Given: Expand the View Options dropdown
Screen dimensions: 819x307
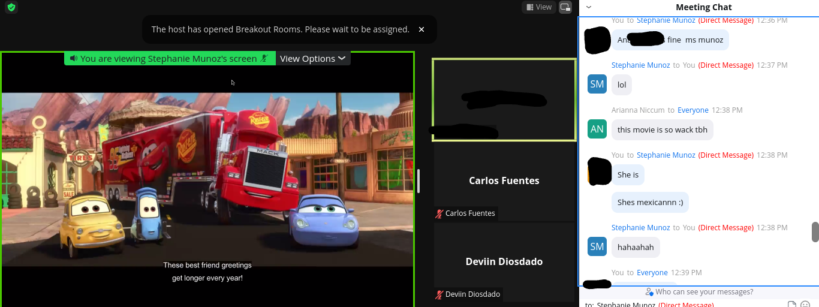Looking at the screenshot, I should pyautogui.click(x=312, y=58).
